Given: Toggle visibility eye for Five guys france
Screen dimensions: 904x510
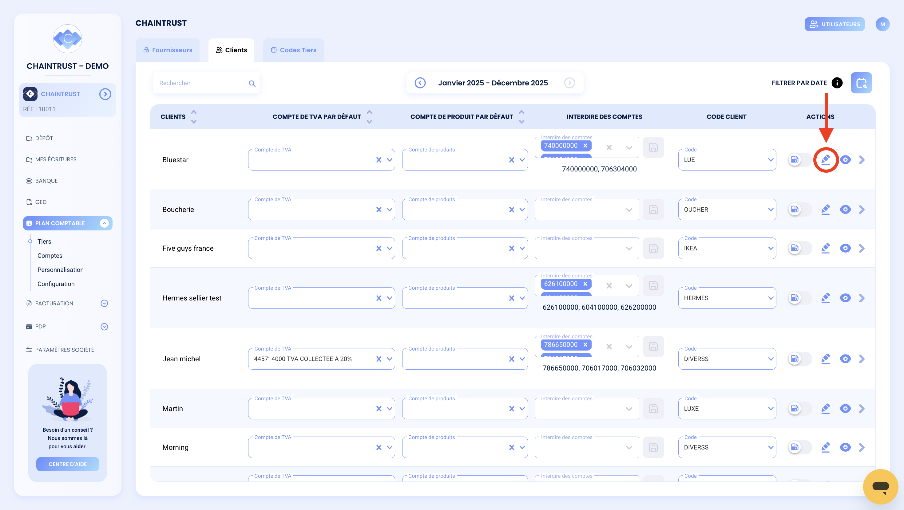Looking at the screenshot, I should click(845, 248).
